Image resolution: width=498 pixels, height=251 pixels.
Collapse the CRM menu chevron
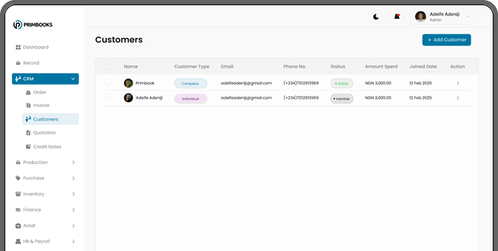click(73, 79)
